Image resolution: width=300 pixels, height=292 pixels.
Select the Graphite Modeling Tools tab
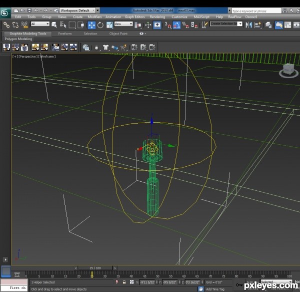28,34
